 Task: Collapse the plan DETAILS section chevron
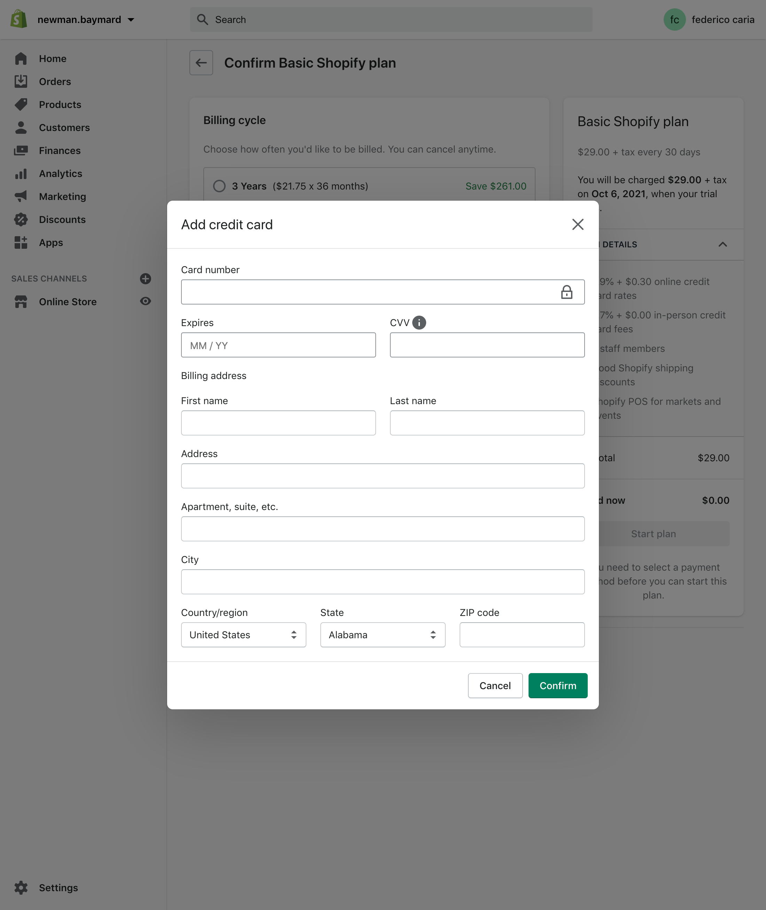click(x=722, y=244)
